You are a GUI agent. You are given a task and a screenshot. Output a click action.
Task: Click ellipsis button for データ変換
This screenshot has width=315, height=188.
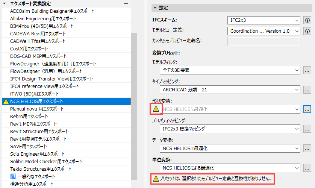pyautogui.click(x=307, y=149)
